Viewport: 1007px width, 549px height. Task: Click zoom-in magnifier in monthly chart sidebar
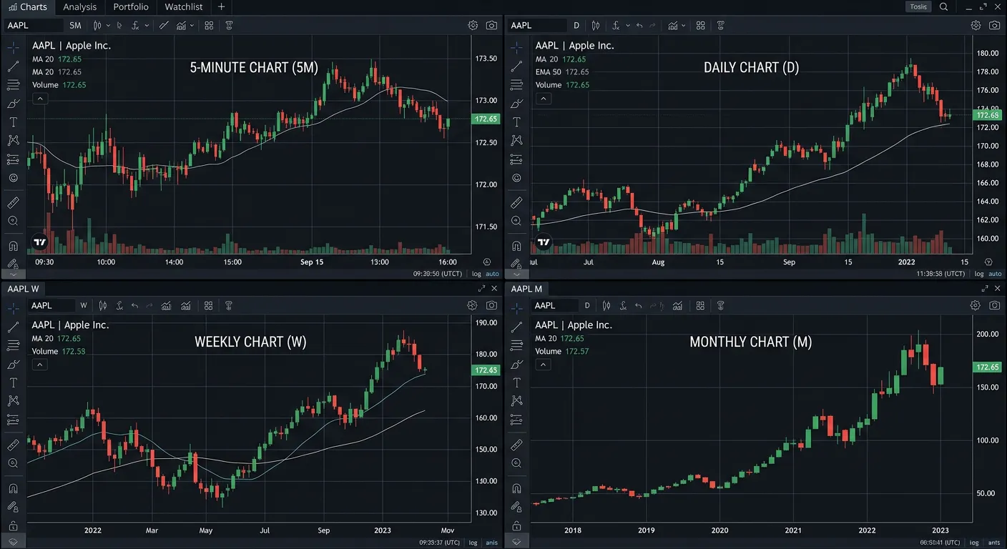(x=516, y=464)
